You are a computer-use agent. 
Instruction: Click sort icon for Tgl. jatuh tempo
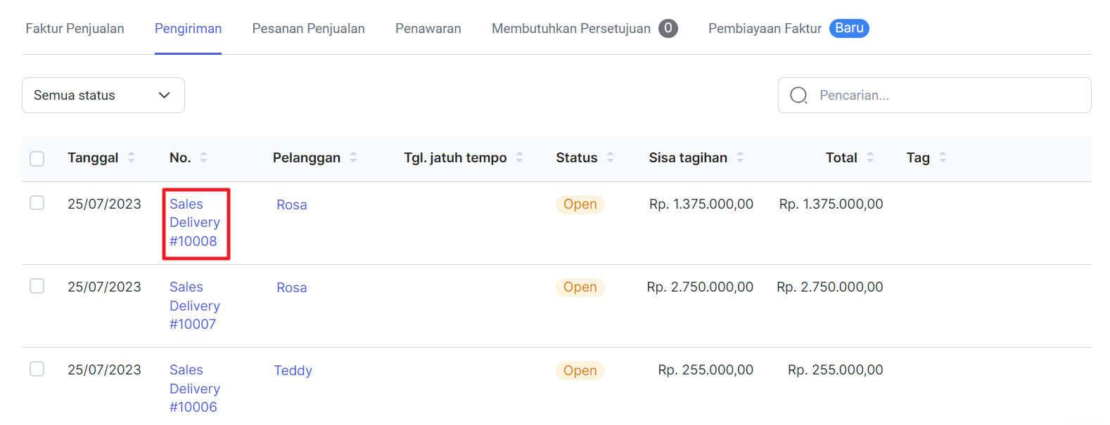pyautogui.click(x=519, y=157)
